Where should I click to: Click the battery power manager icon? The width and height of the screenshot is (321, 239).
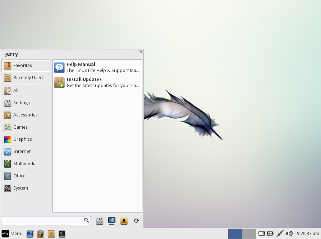pos(270,234)
